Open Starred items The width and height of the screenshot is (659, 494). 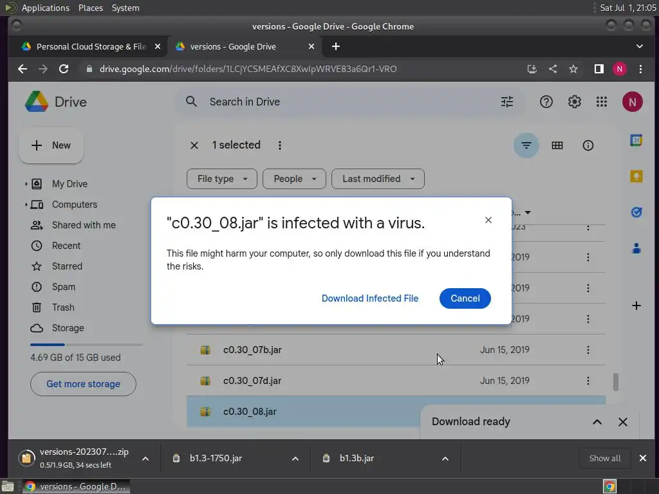[x=67, y=266]
